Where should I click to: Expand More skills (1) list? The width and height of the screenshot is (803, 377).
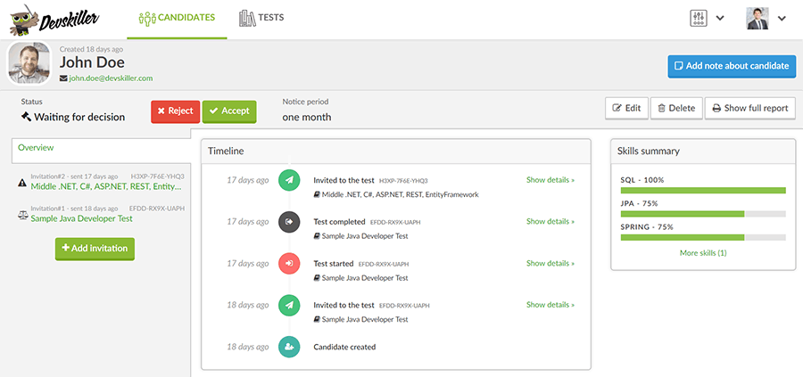point(702,253)
